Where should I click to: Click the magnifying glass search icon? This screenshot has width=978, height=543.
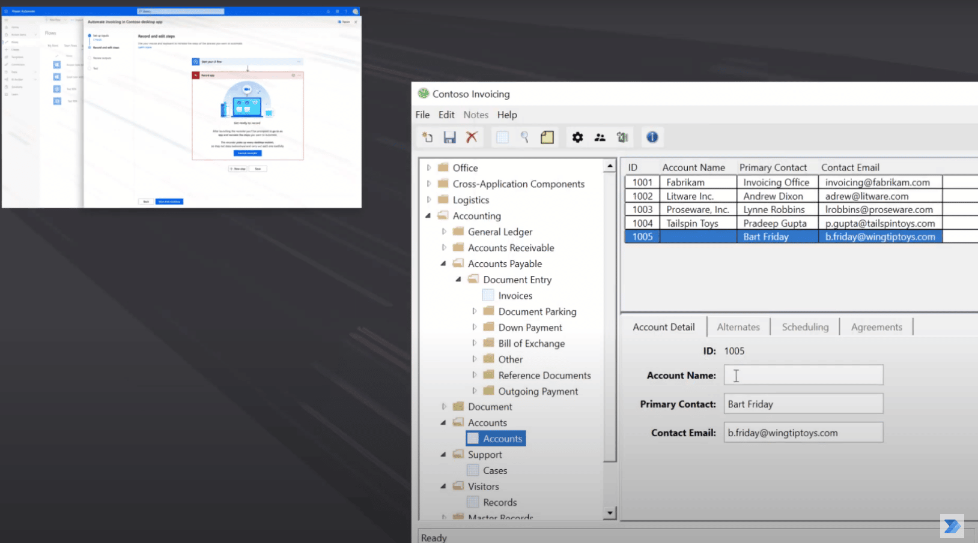coord(524,137)
